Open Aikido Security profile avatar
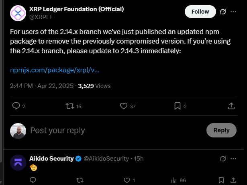Screen dimensions: 247x185 18,163
